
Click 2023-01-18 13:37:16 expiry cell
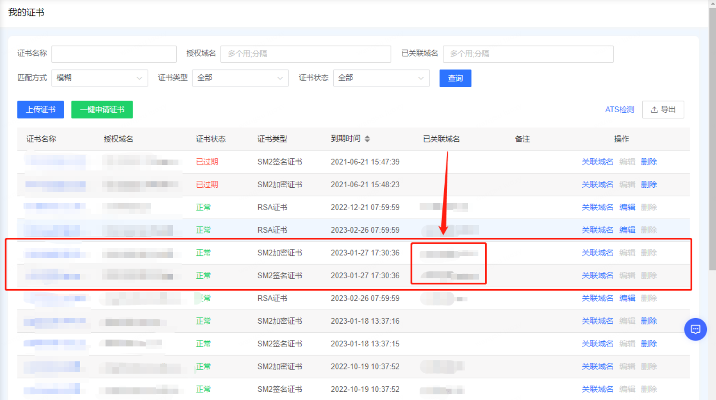pos(365,321)
